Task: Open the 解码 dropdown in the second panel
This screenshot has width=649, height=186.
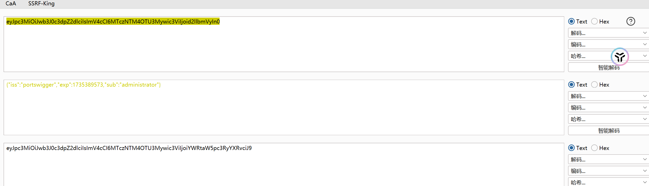Action: pos(608,96)
